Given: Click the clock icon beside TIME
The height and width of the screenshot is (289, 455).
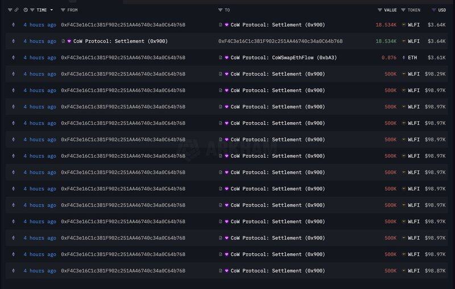Looking at the screenshot, I should point(26,10).
